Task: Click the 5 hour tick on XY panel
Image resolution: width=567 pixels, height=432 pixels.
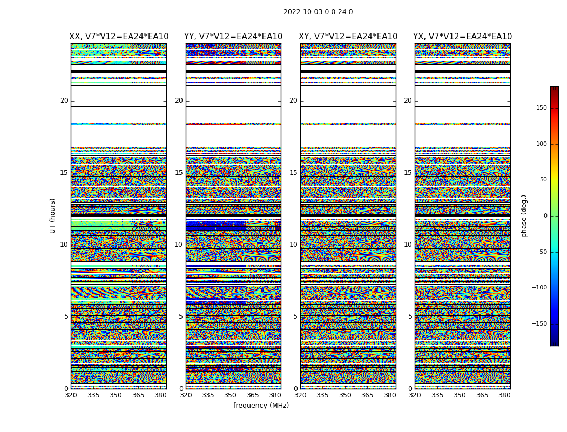Action: [x=295, y=316]
